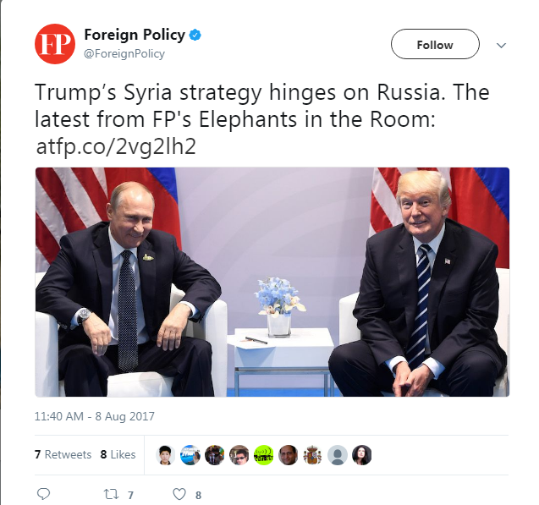539x505 pixels.
Task: Enlarge the tweet's attached photo
Action: (272, 282)
